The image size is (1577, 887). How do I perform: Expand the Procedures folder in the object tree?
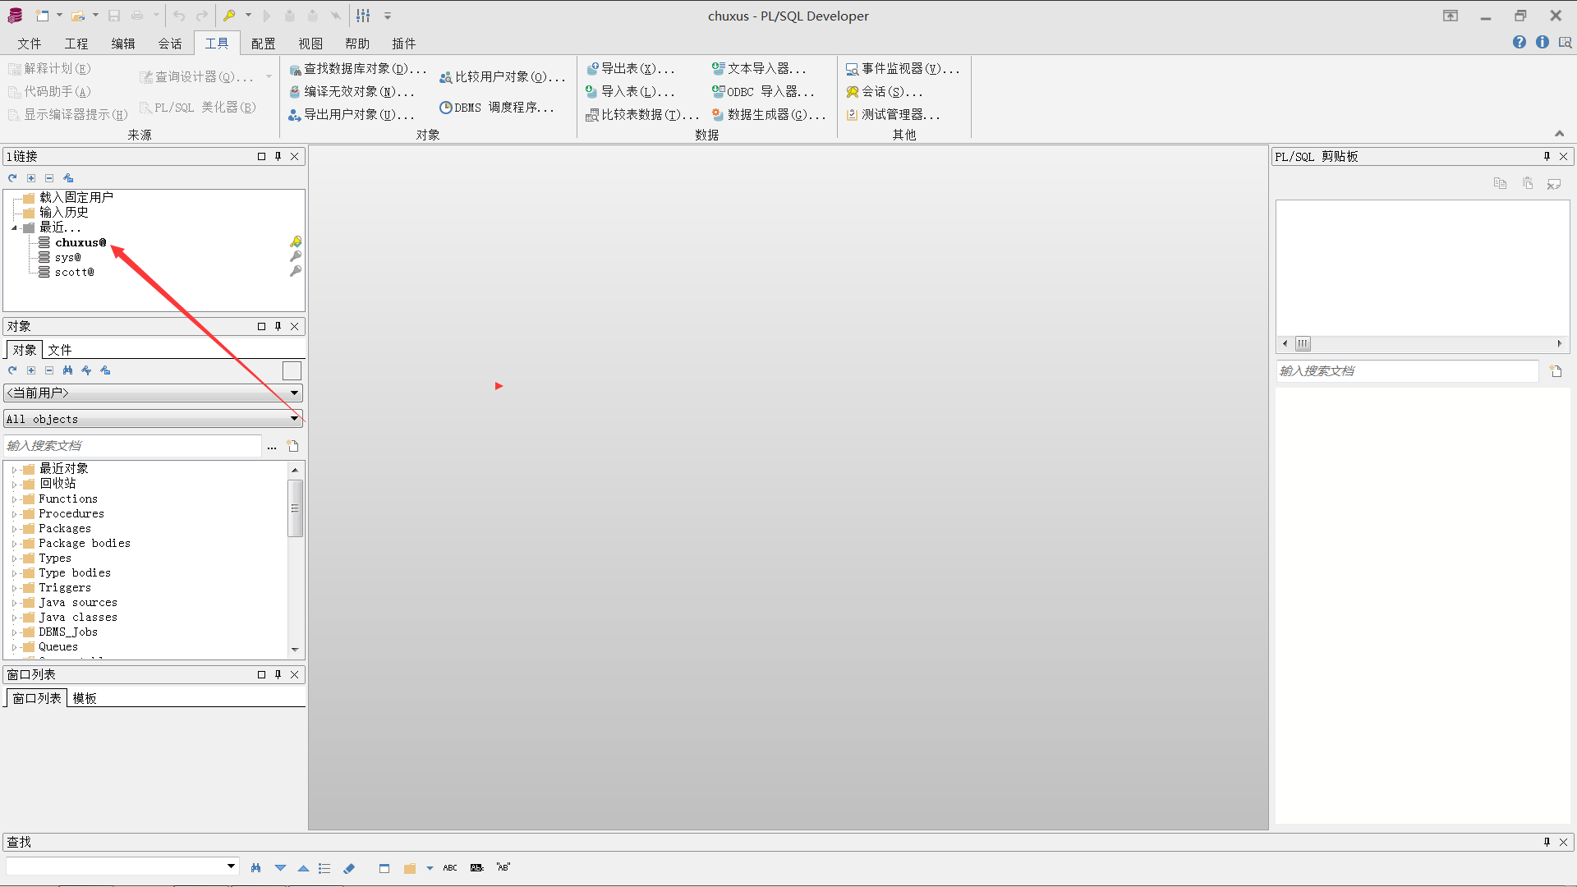[14, 514]
